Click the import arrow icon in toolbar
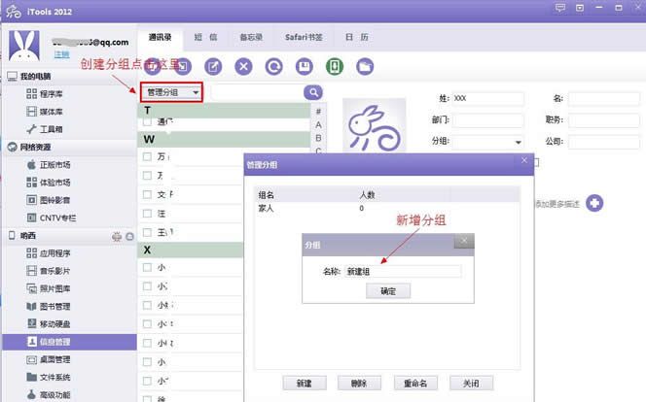The width and height of the screenshot is (646, 402). (x=183, y=67)
